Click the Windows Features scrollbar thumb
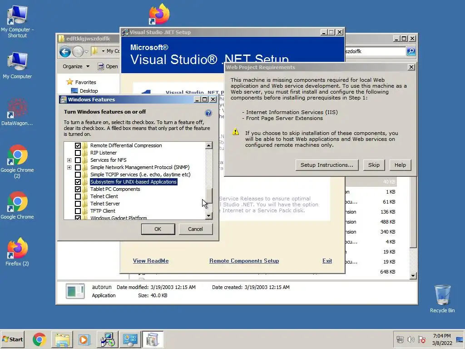Screen dimensions: 465x349 (209, 196)
